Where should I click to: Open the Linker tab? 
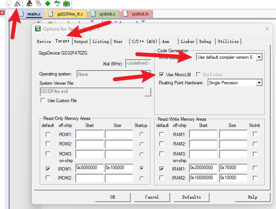tap(187, 41)
